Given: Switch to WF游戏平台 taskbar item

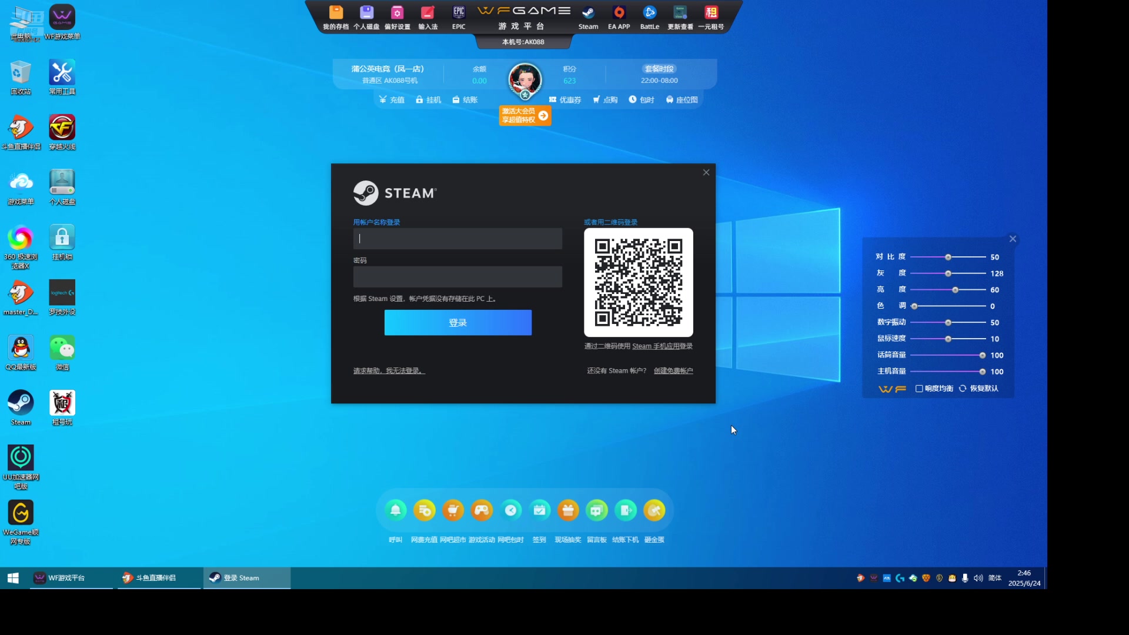Looking at the screenshot, I should (x=71, y=578).
